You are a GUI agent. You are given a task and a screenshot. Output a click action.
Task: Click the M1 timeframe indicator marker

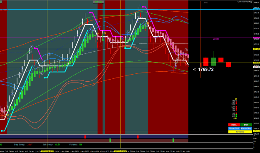point(236,100)
